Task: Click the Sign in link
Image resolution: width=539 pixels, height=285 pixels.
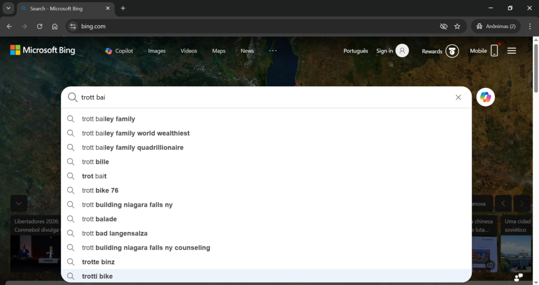Action: (x=384, y=51)
